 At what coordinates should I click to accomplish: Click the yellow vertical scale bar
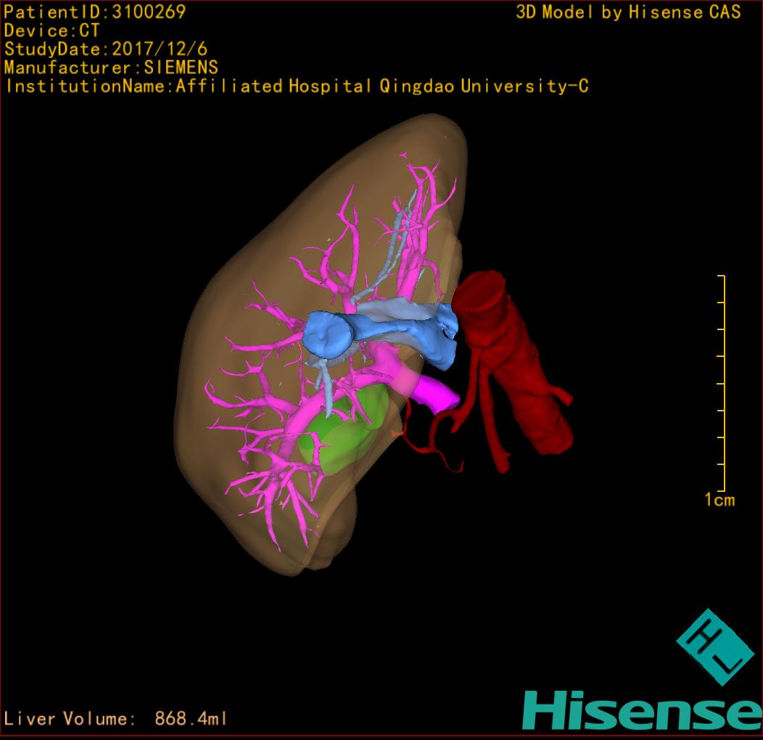tap(722, 383)
